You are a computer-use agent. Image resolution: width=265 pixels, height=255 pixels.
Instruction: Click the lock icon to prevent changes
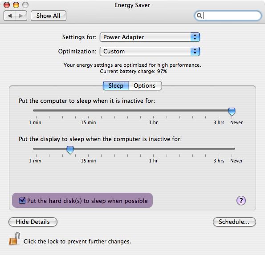tap(14, 239)
